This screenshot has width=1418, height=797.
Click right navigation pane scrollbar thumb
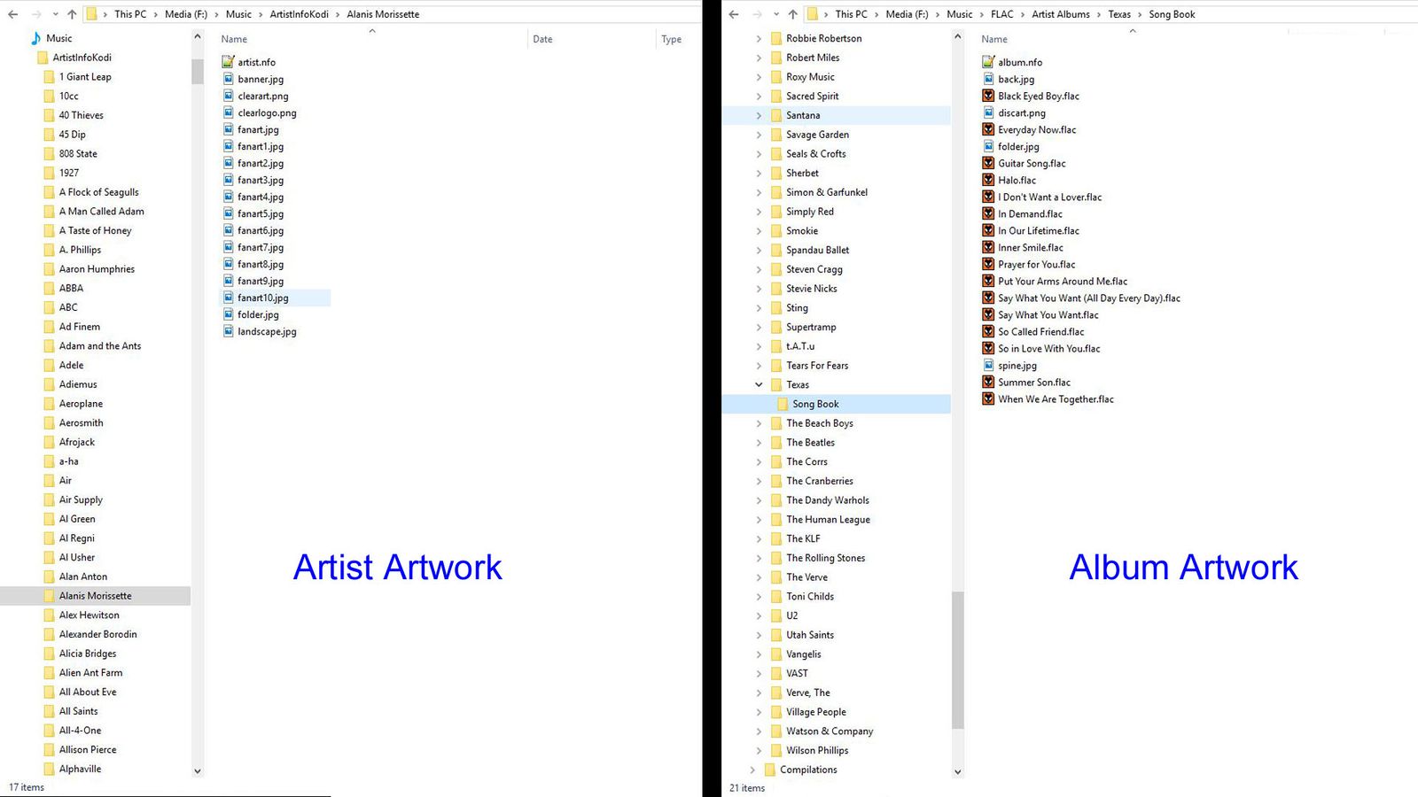coord(957,660)
